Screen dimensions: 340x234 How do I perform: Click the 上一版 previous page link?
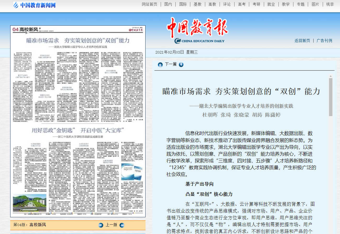point(111,225)
